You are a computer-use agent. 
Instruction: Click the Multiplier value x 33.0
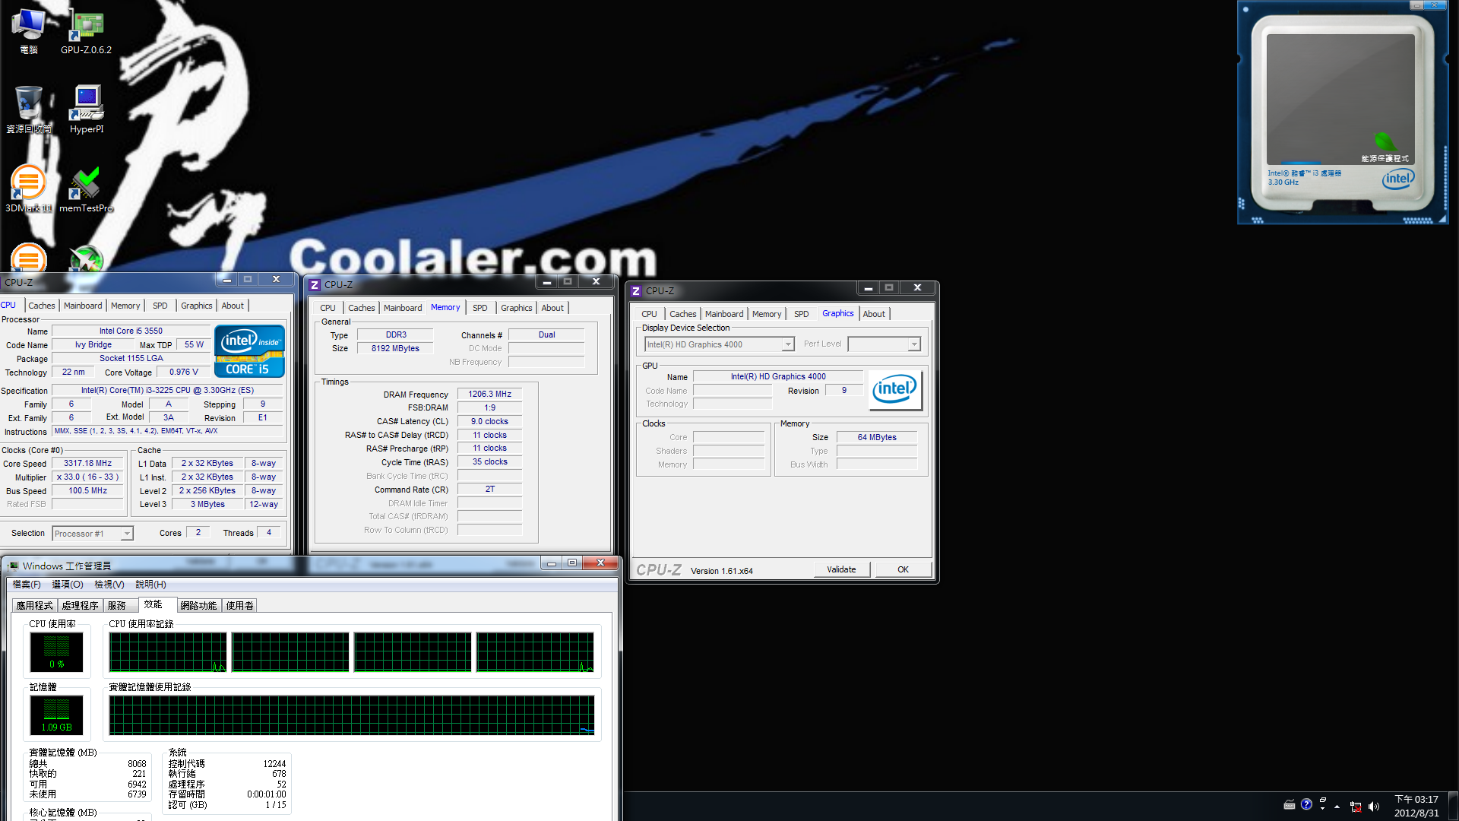click(x=87, y=477)
